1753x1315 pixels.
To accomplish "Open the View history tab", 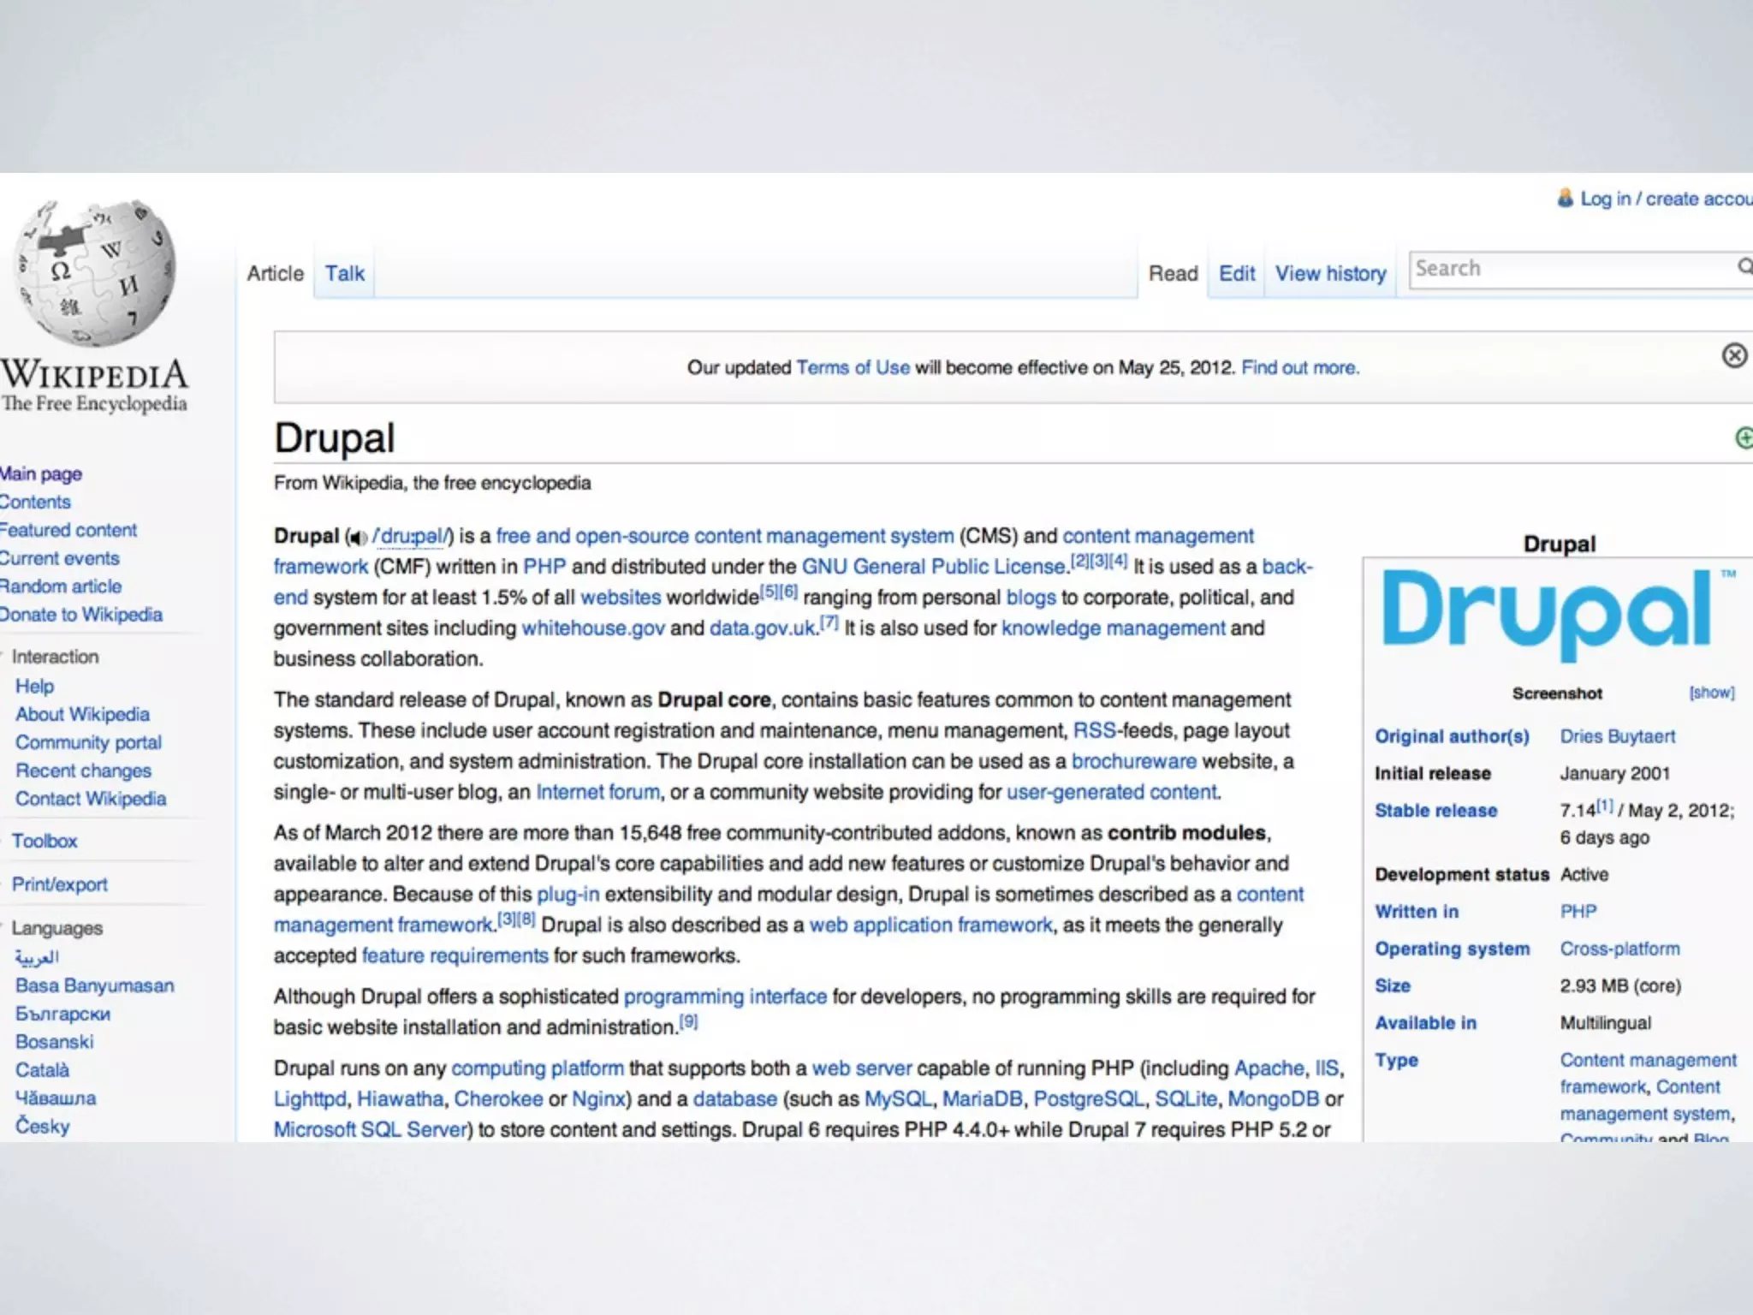I will (x=1330, y=274).
